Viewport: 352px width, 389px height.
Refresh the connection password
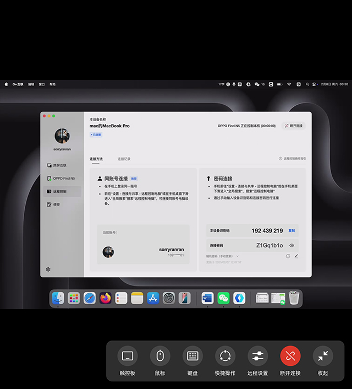tap(288, 256)
